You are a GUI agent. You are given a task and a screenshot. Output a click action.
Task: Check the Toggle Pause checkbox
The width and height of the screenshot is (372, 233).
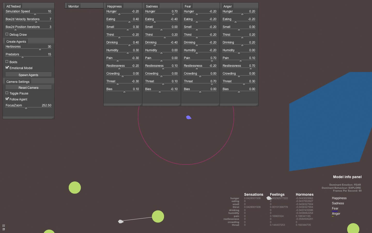pos(7,93)
